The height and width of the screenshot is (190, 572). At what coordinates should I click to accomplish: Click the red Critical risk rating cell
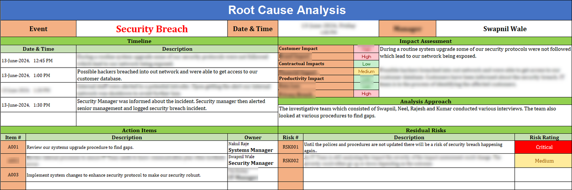point(543,147)
